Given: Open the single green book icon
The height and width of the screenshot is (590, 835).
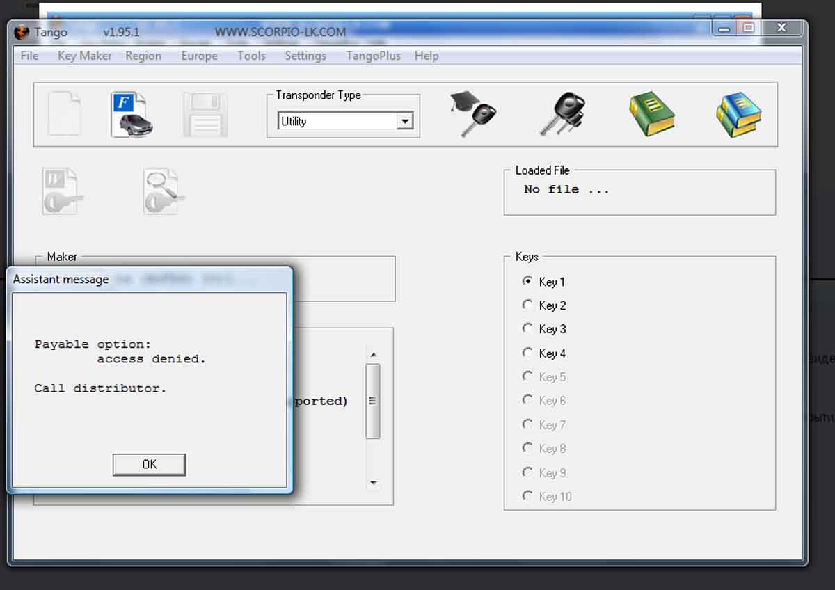Looking at the screenshot, I should tap(652, 114).
